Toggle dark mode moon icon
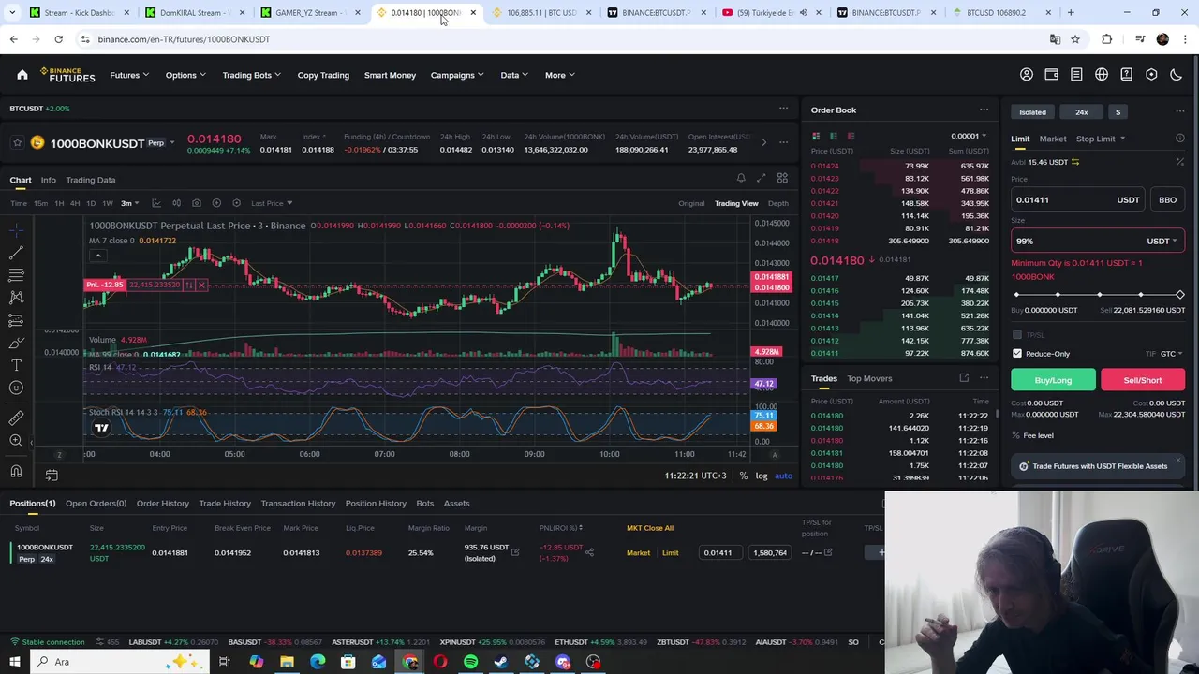The image size is (1199, 674). point(1177,75)
